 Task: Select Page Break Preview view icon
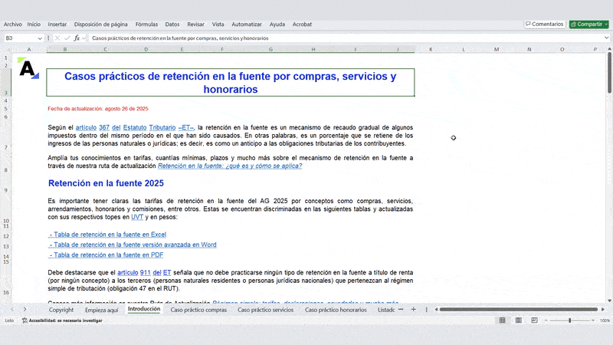(x=533, y=320)
